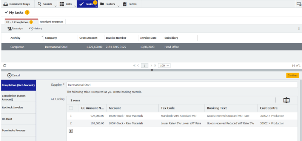This screenshot has width=302, height=141.
Task: Open the Folders menu item
Action: click(x=108, y=4)
